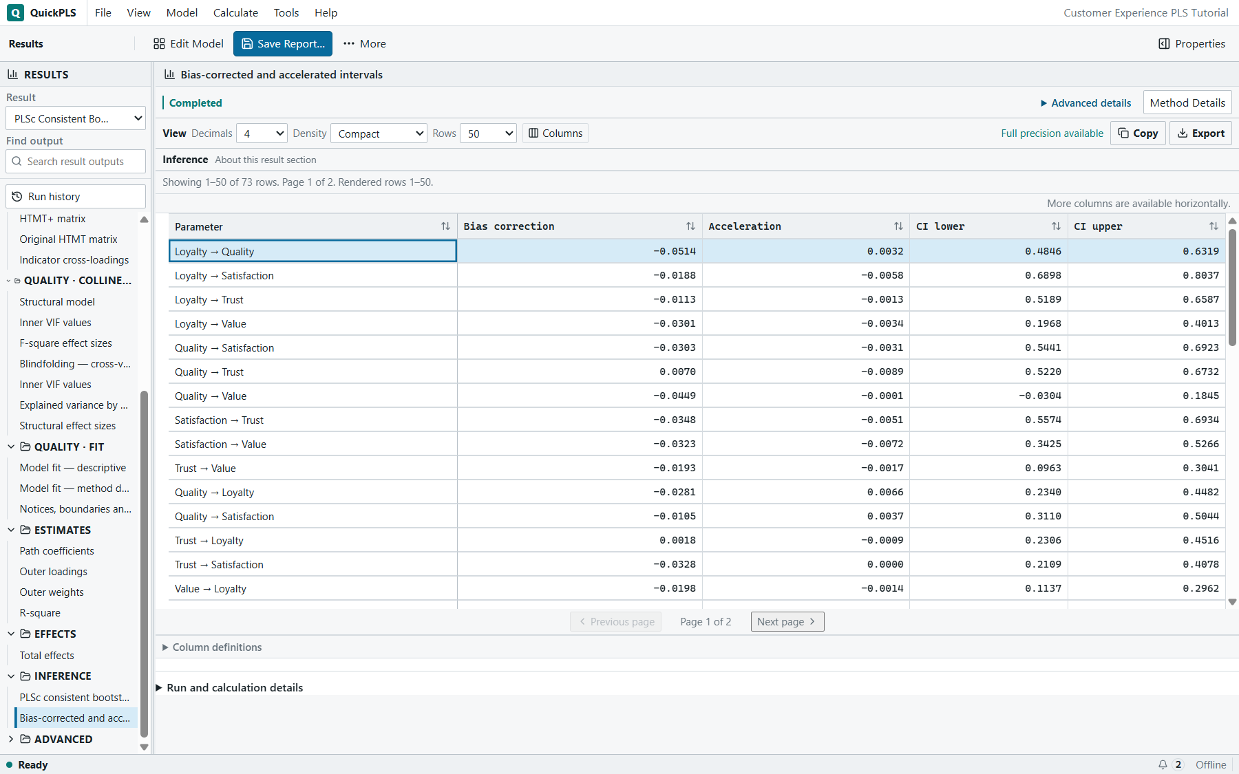This screenshot has width=1239, height=774.
Task: Click the QuickPLS logo icon
Action: coord(15,12)
